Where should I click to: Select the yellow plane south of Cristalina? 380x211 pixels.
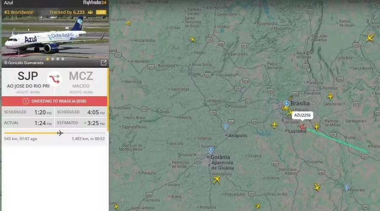pyautogui.click(x=317, y=187)
